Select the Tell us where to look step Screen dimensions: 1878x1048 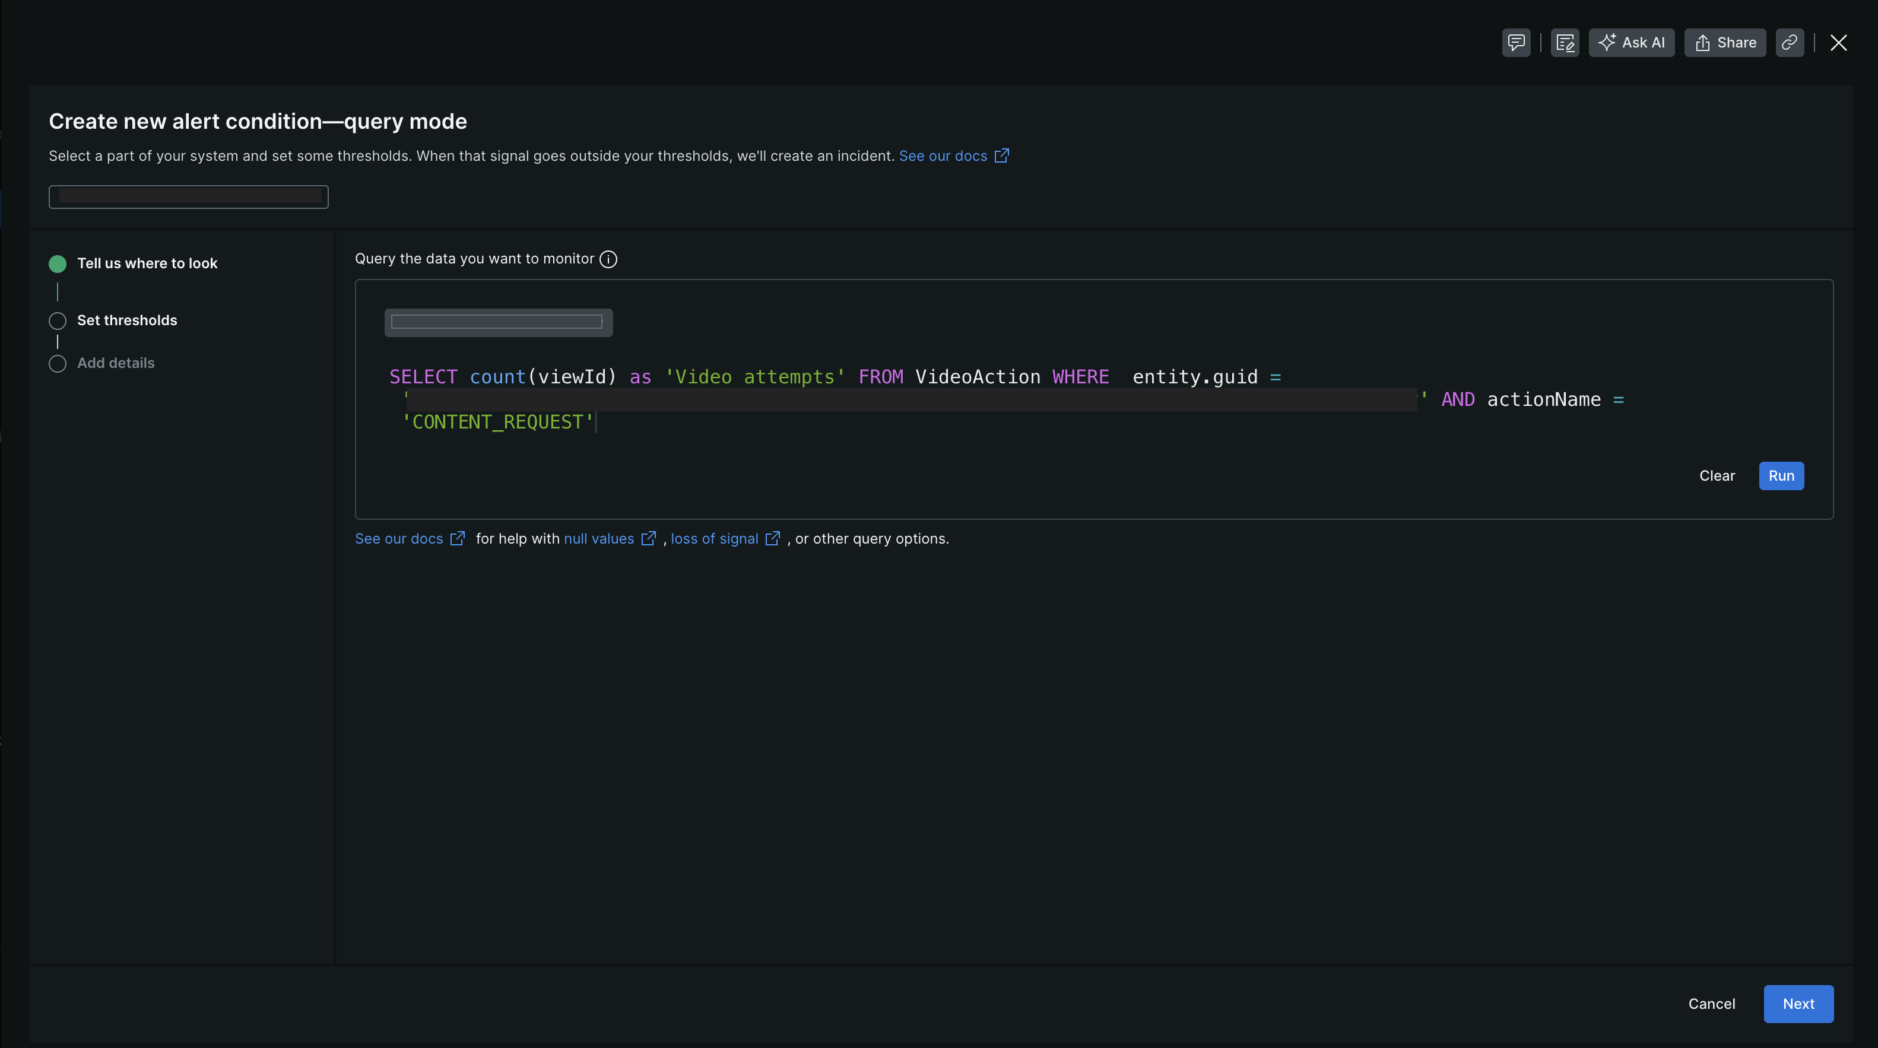coord(147,263)
